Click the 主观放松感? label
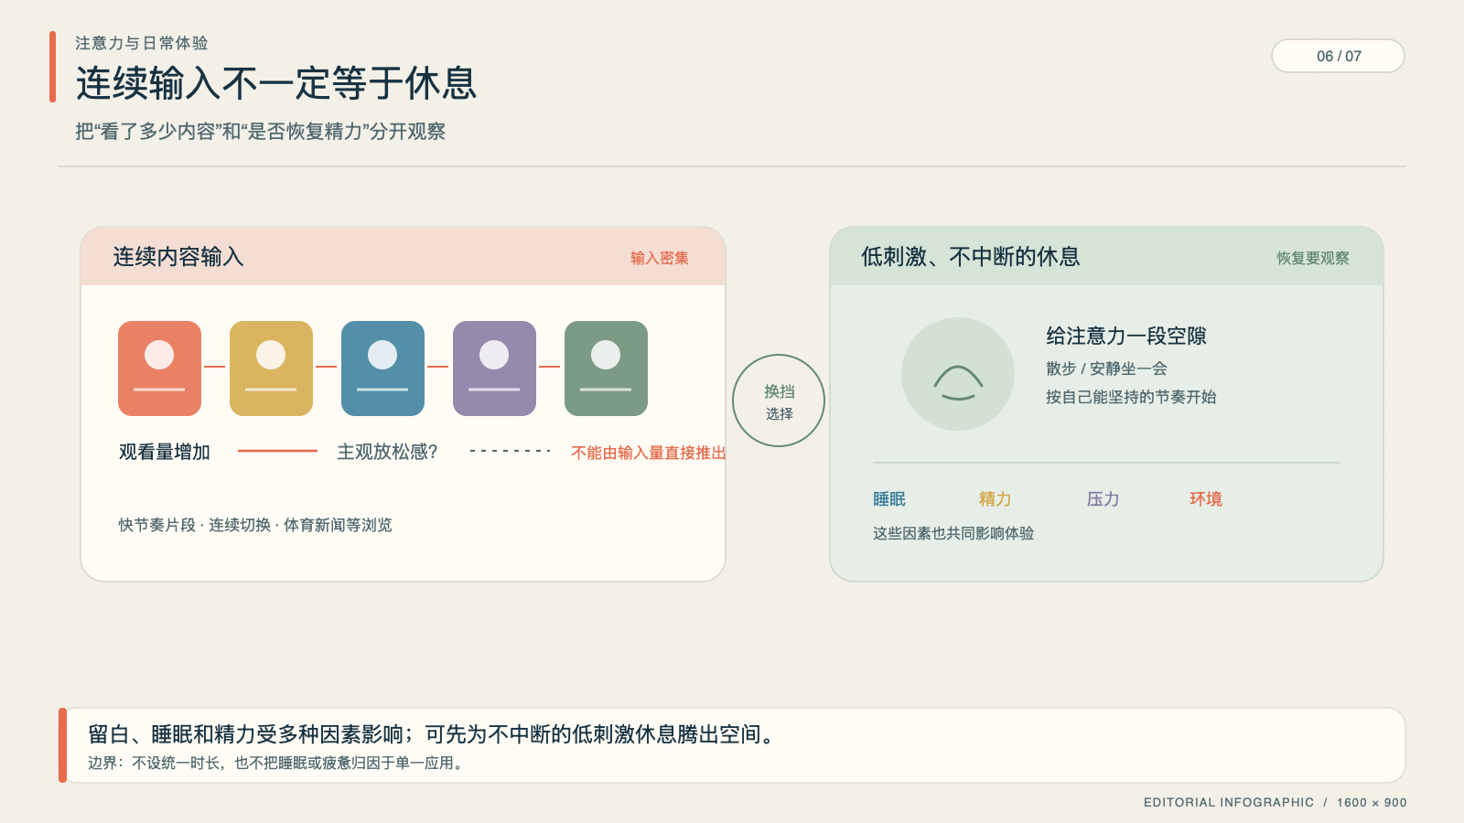Image resolution: width=1464 pixels, height=823 pixels. [388, 452]
